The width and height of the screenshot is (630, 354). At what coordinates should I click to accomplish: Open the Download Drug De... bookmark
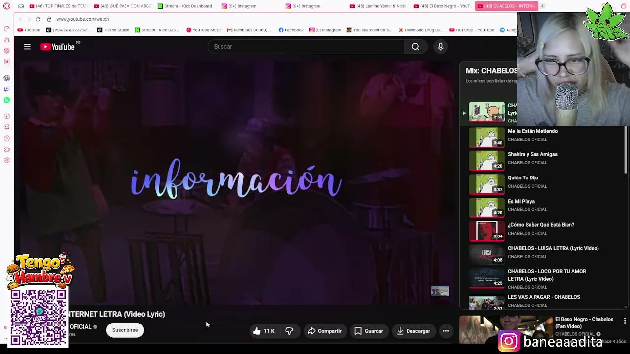(421, 30)
